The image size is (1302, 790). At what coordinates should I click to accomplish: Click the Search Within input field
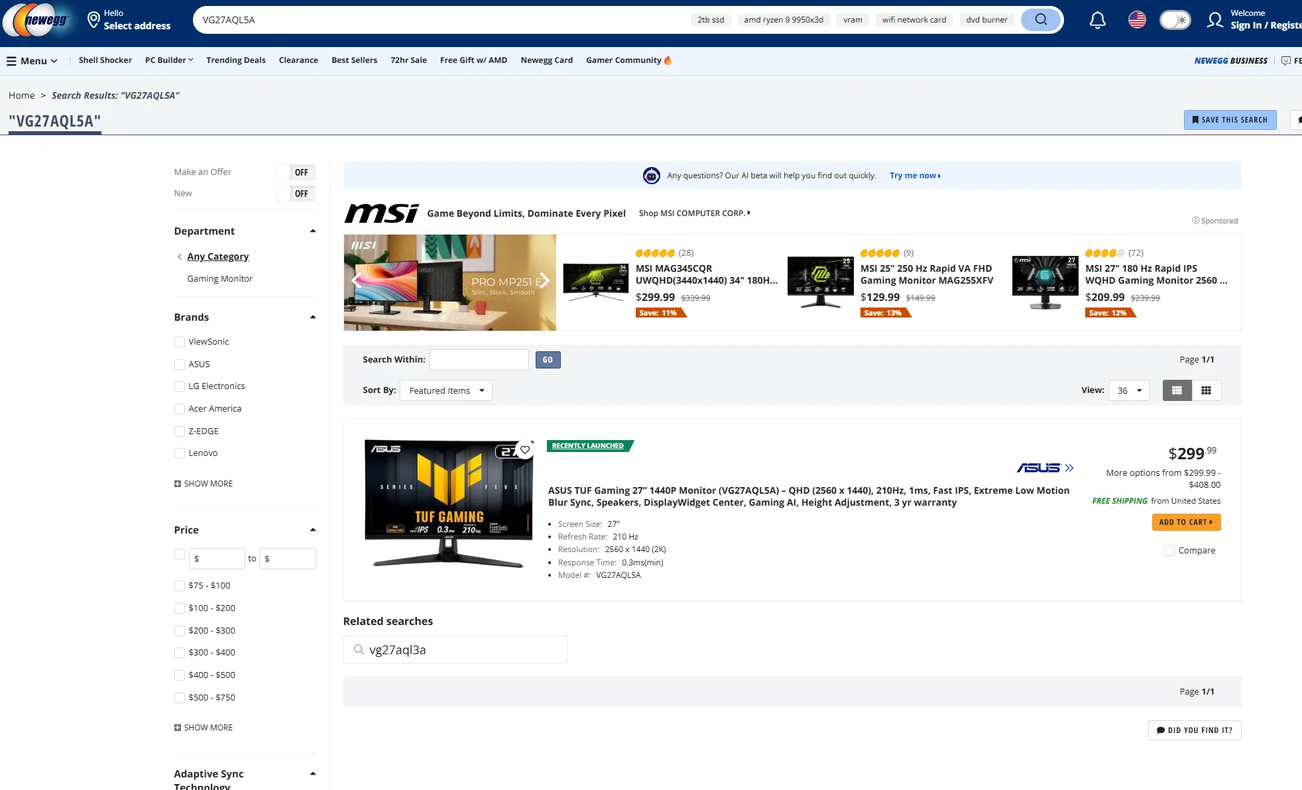pos(479,360)
